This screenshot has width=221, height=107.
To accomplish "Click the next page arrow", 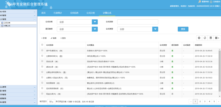I will (x=219, y=101).
